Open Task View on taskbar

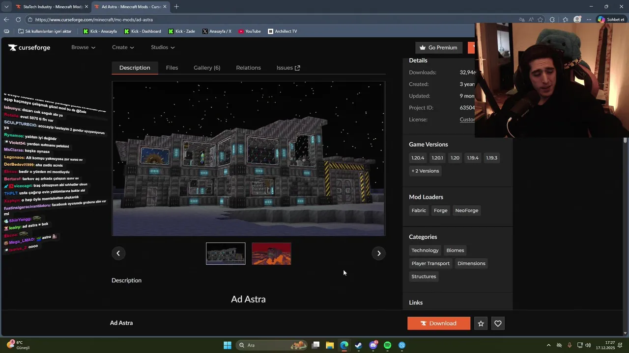[x=316, y=345]
